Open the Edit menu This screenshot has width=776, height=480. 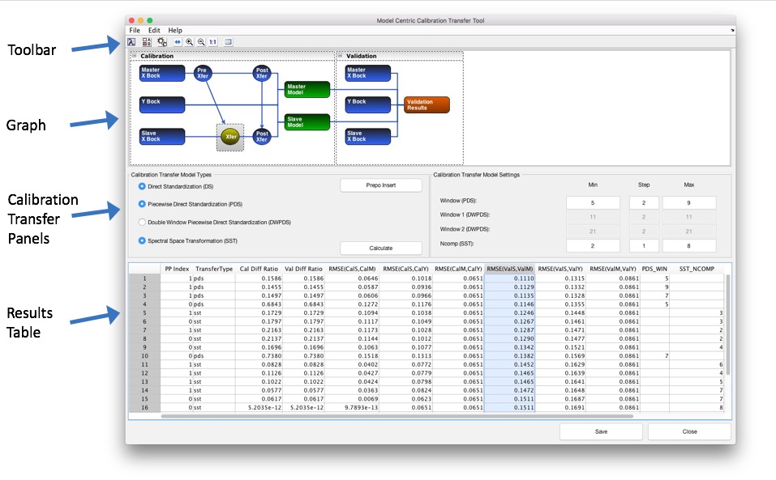(x=154, y=30)
